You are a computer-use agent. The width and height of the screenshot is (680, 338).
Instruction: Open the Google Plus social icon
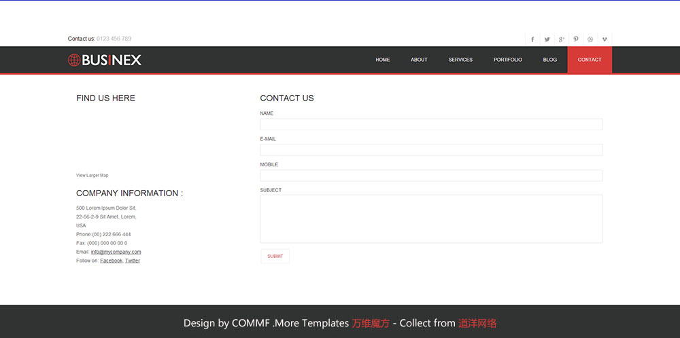pyautogui.click(x=561, y=39)
